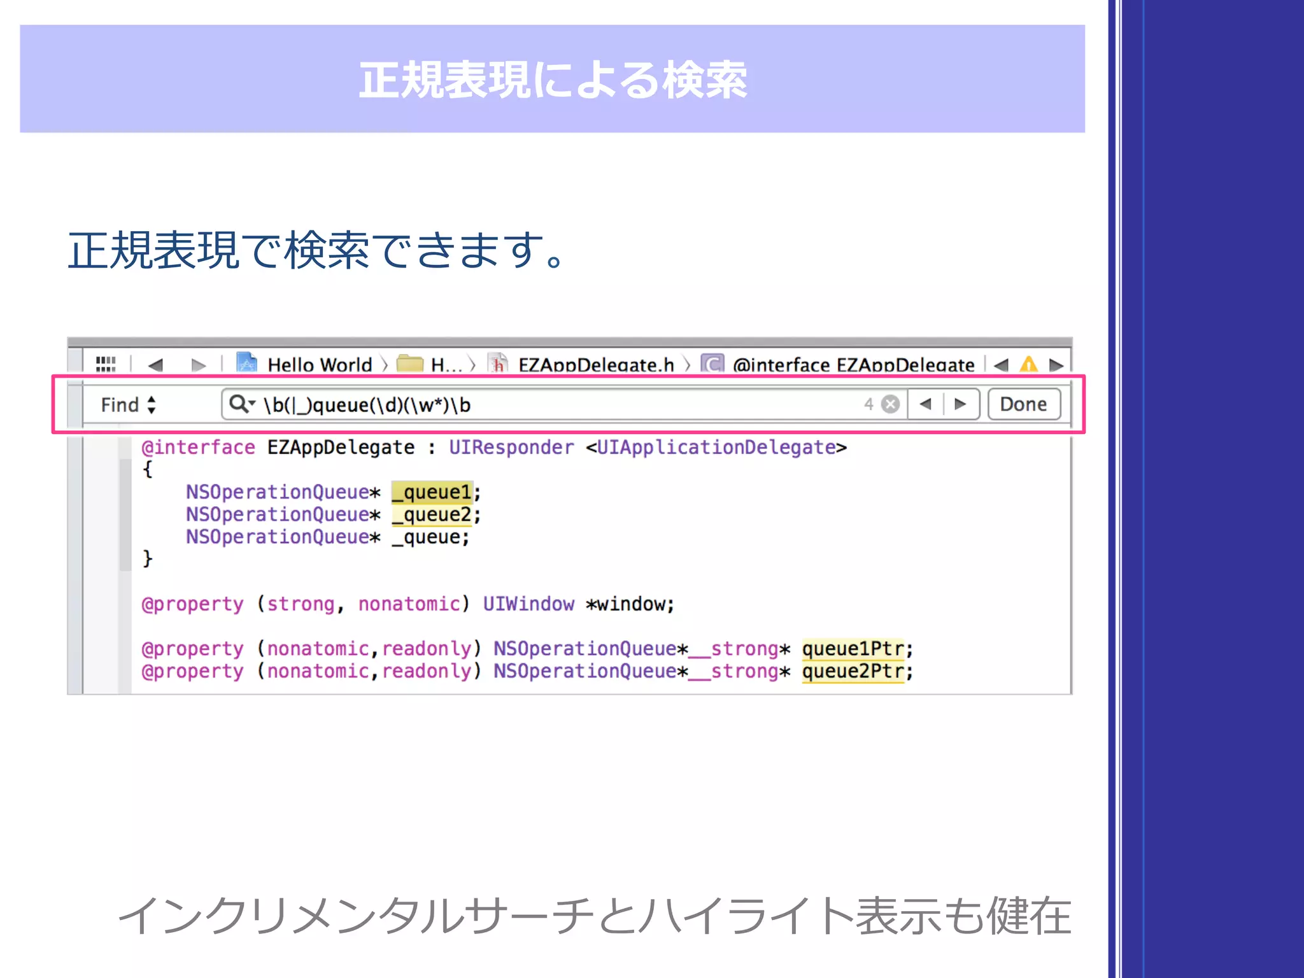The height and width of the screenshot is (978, 1304).
Task: Open the Find mode popup
Action: [128, 404]
